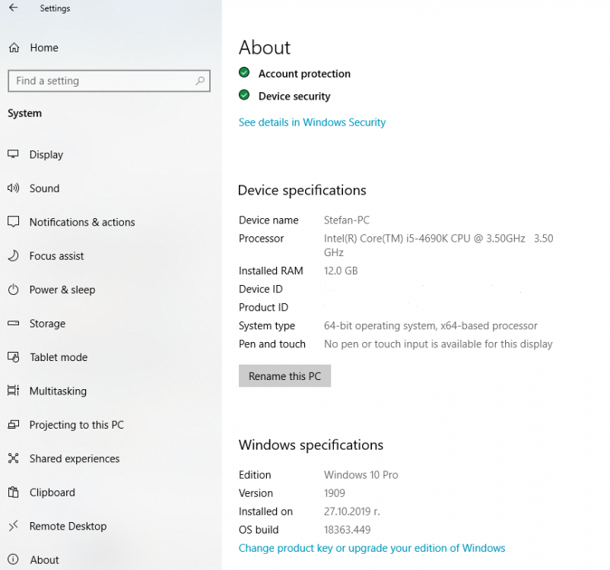The image size is (610, 570).
Task: Click the Device ID label
Action: click(x=261, y=289)
